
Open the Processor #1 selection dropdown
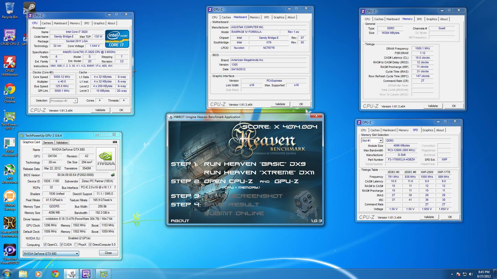(63, 101)
